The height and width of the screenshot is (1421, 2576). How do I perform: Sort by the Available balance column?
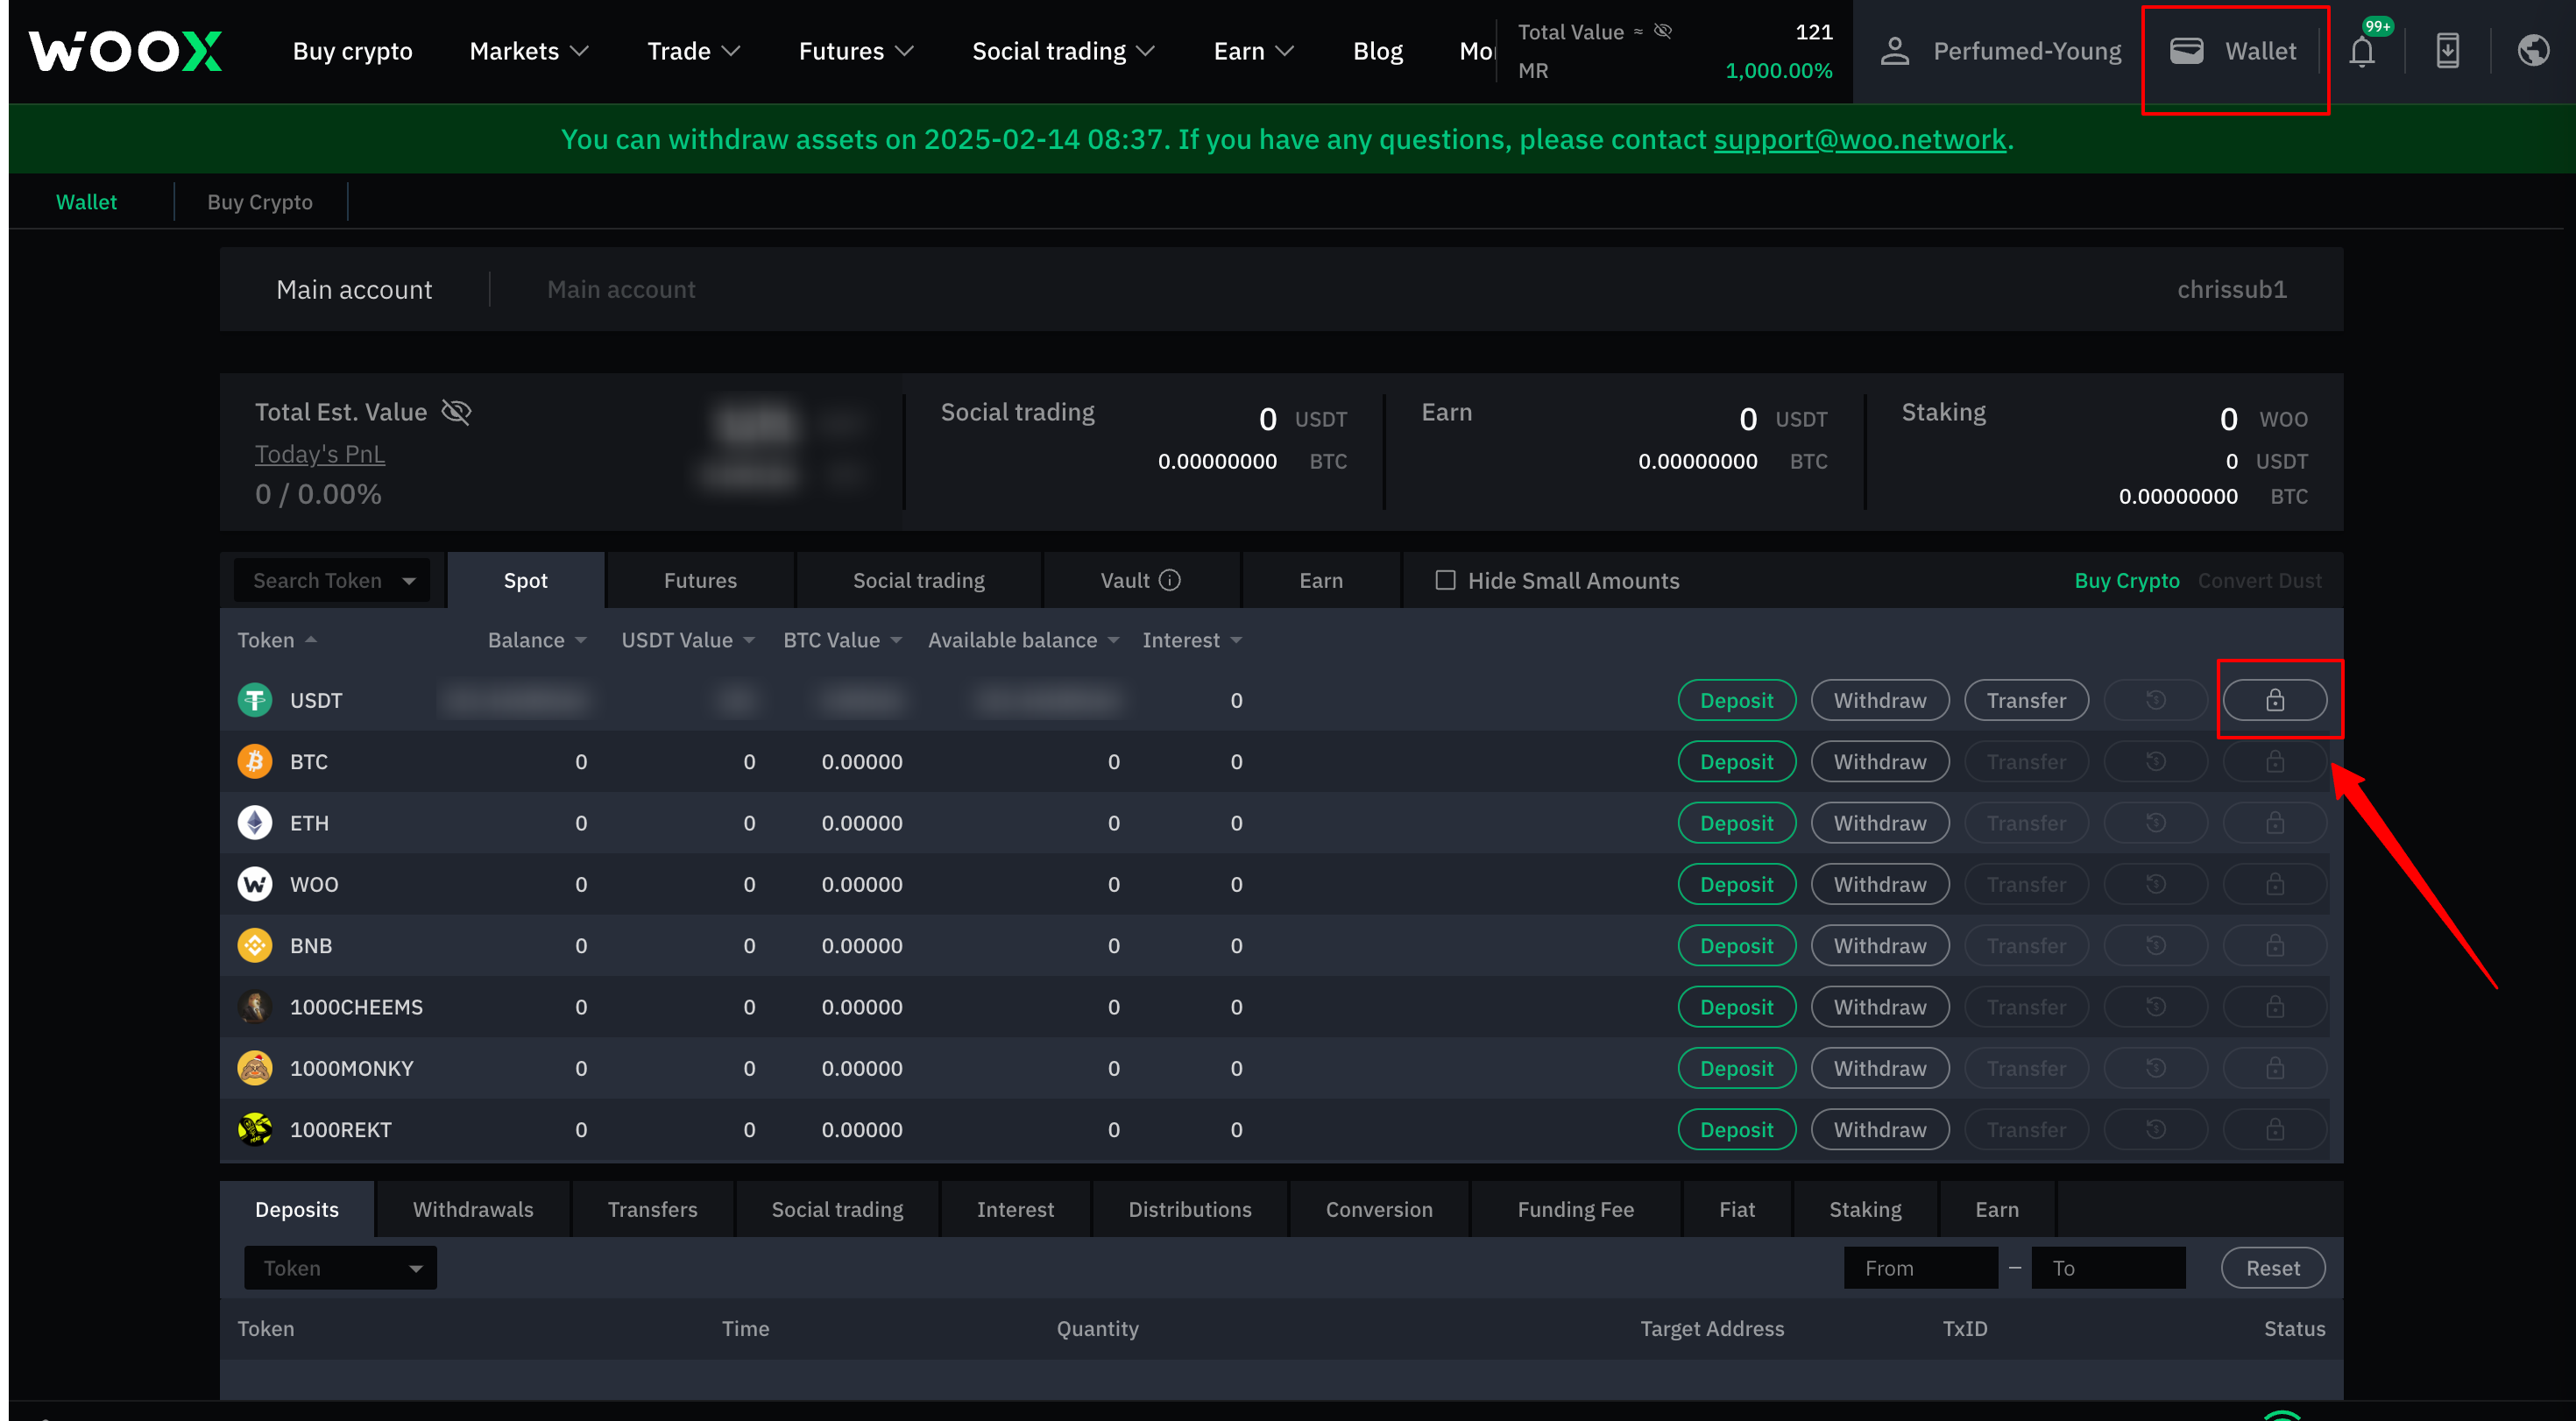pos(1023,640)
